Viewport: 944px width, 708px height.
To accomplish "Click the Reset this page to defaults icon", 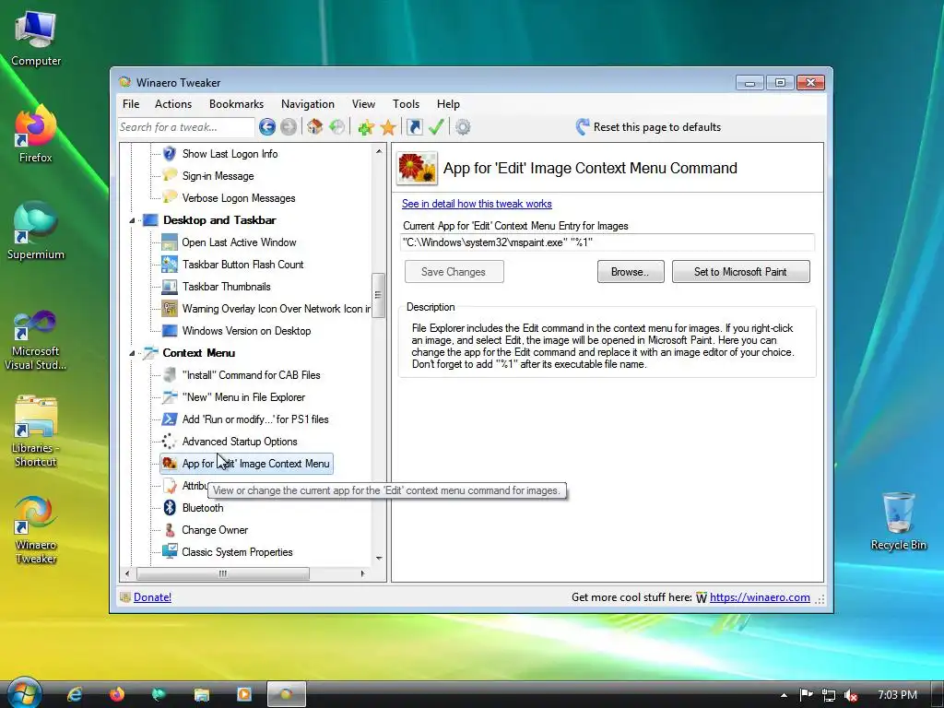I will click(583, 127).
